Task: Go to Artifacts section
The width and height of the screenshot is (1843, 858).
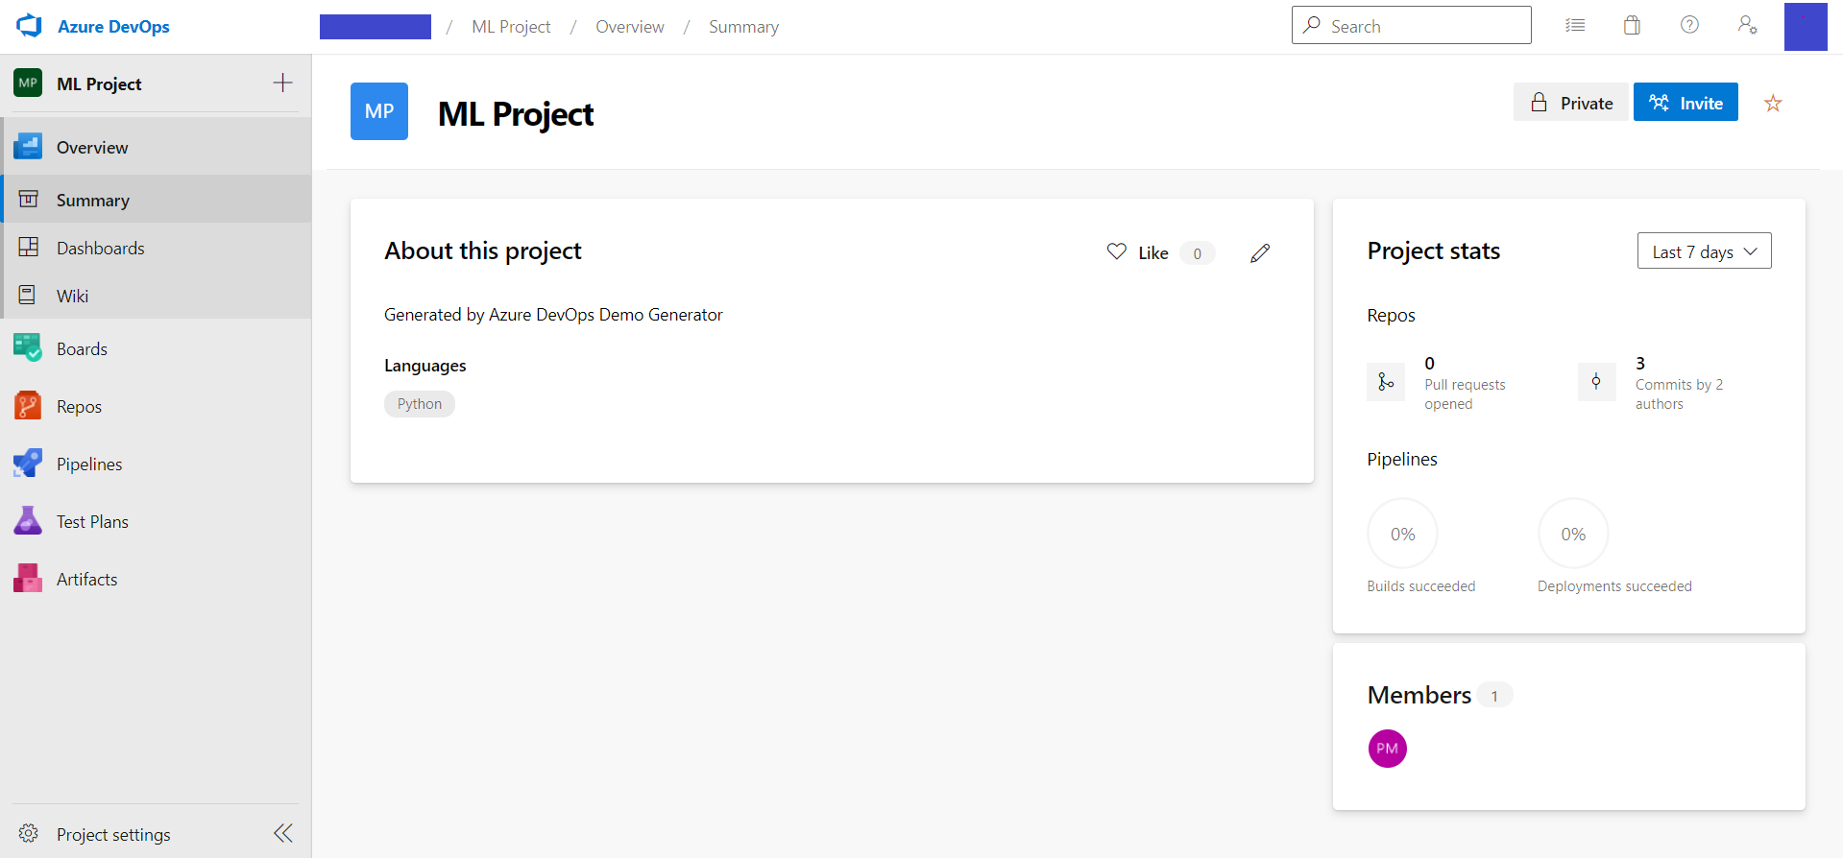Action: (x=156, y=579)
